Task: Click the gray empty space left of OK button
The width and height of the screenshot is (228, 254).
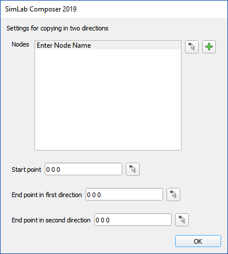Action: tap(92, 241)
